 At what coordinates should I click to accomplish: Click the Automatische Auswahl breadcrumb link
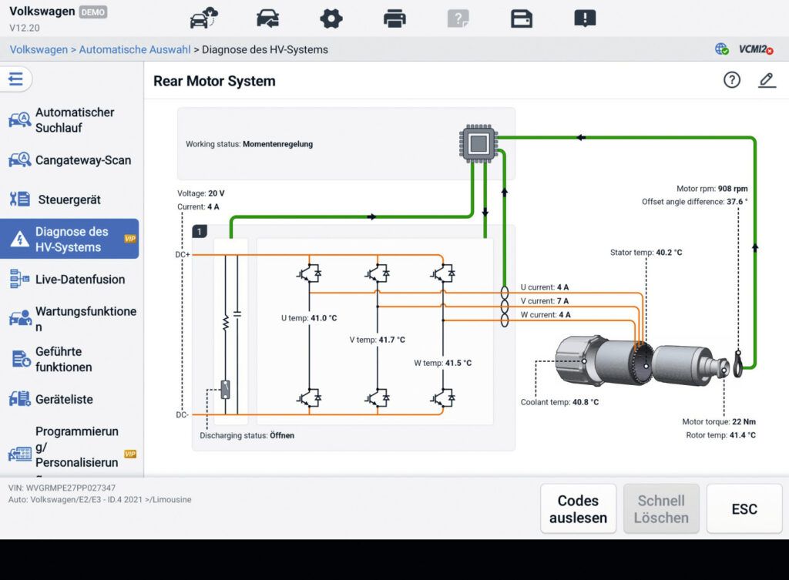coord(135,50)
